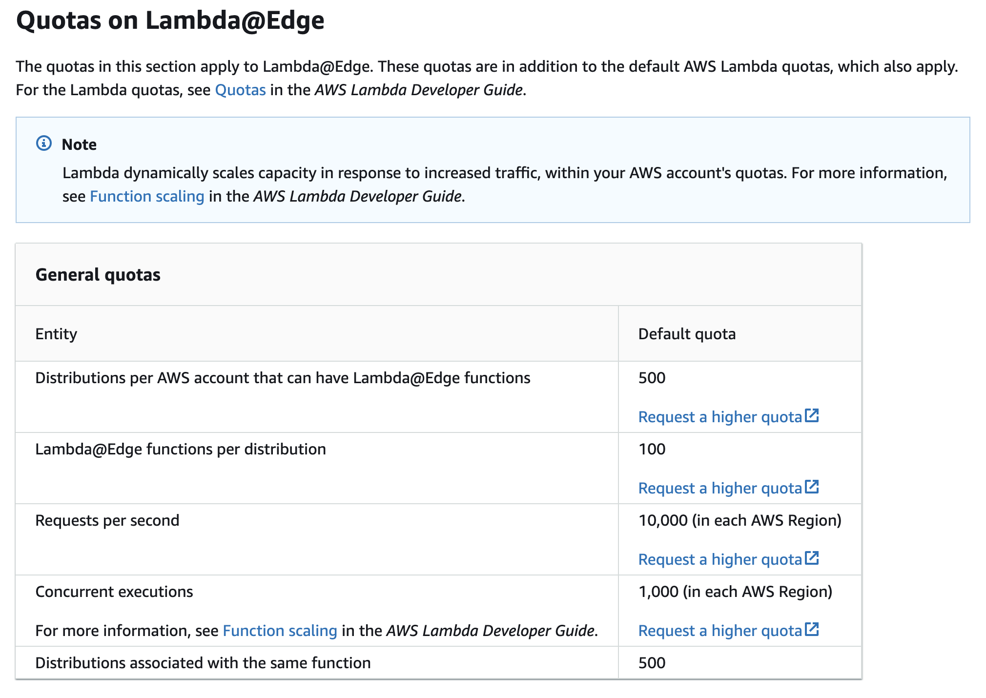Open Function scaling link in Concurrent executions row
This screenshot has width=986, height=698.
[280, 631]
